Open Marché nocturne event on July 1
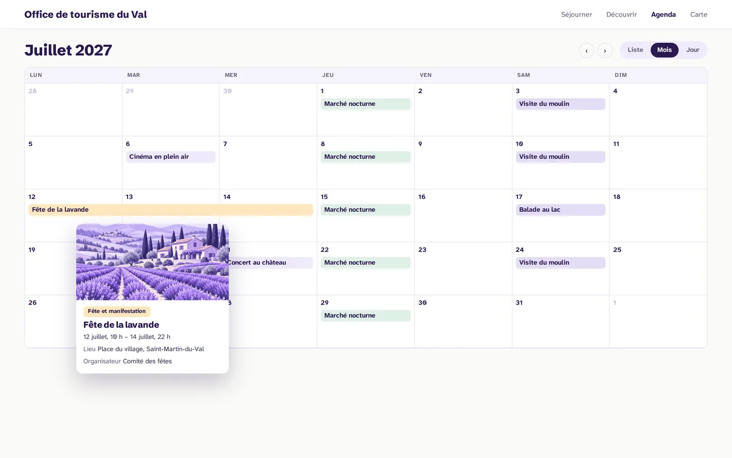The height and width of the screenshot is (458, 732). pos(365,104)
